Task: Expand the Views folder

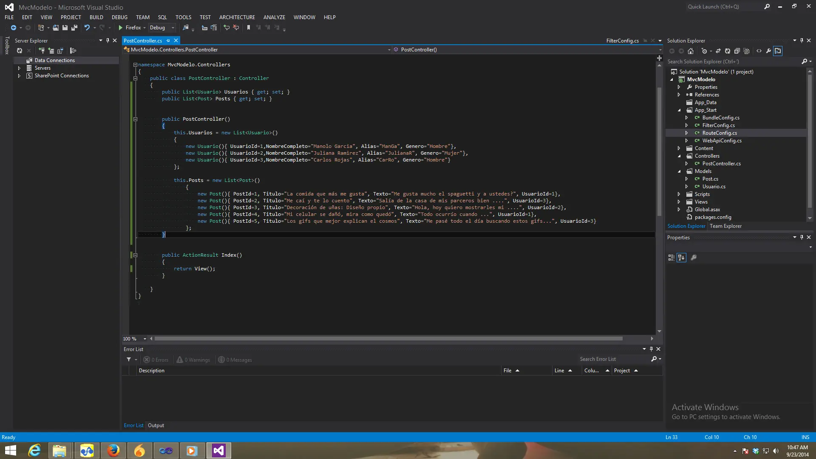Action: coord(679,202)
